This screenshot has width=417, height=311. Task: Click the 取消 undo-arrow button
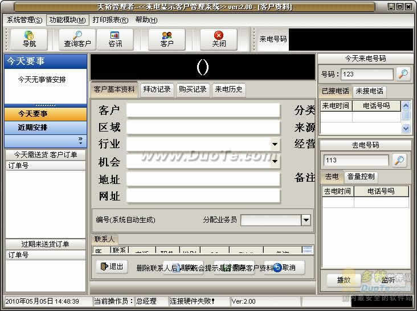[x=284, y=267]
